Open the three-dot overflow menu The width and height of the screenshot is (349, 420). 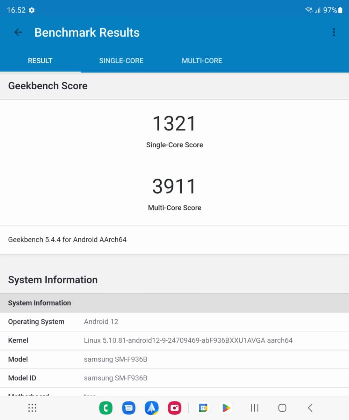click(x=334, y=33)
